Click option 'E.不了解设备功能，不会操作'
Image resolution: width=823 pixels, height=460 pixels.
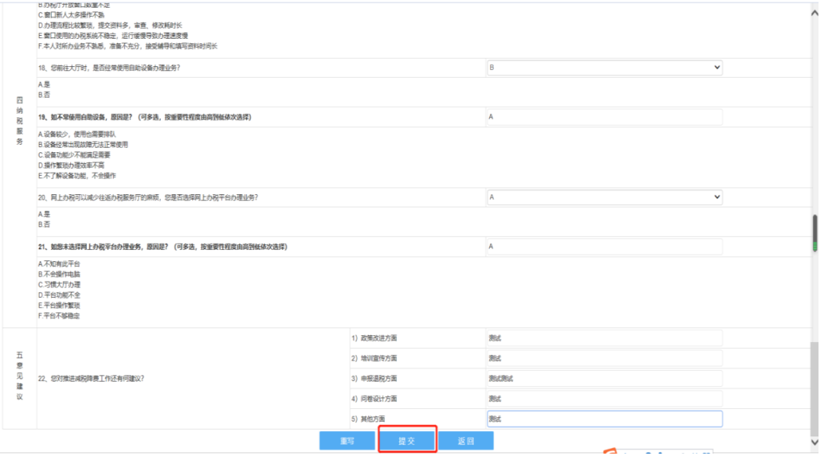tap(77, 176)
